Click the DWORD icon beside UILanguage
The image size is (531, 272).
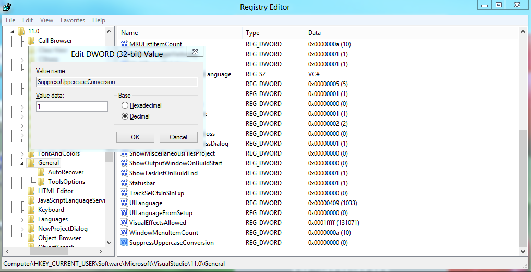[x=124, y=203]
